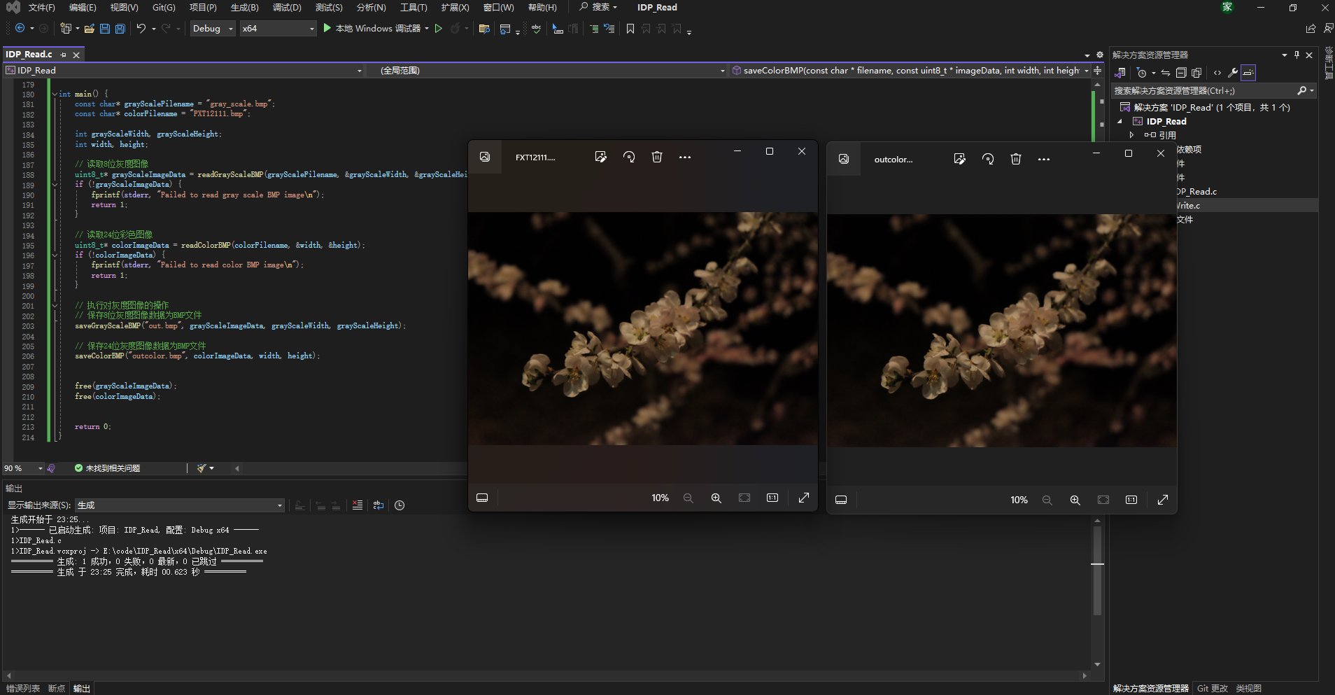Click Show All Files icon in Solution Explorer

pos(1196,73)
